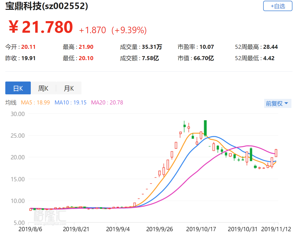
Task: Click the MA10 : 19.15 indicator label
Action: pos(70,103)
